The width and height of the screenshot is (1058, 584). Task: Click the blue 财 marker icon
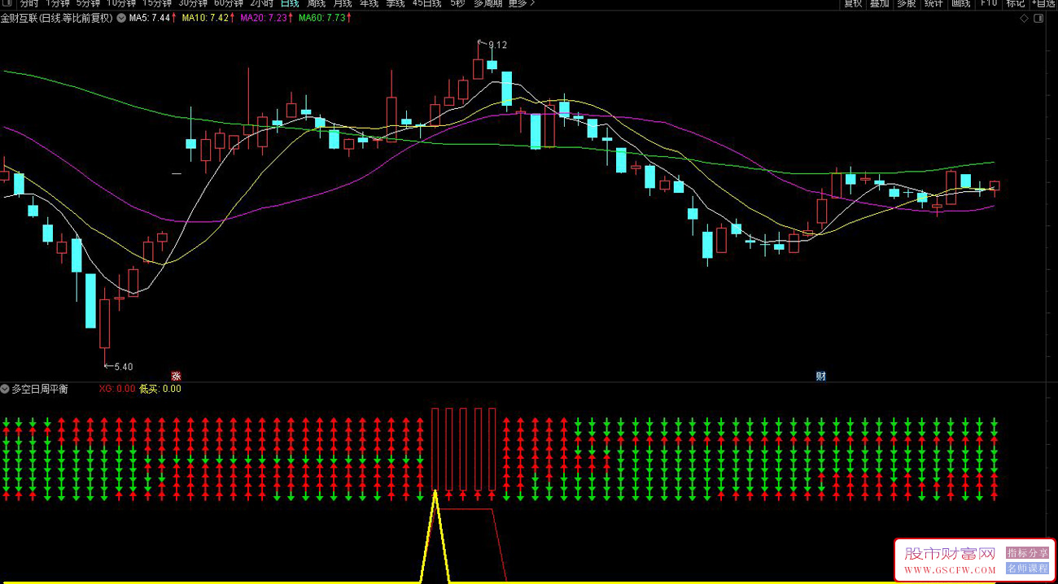[x=821, y=376]
